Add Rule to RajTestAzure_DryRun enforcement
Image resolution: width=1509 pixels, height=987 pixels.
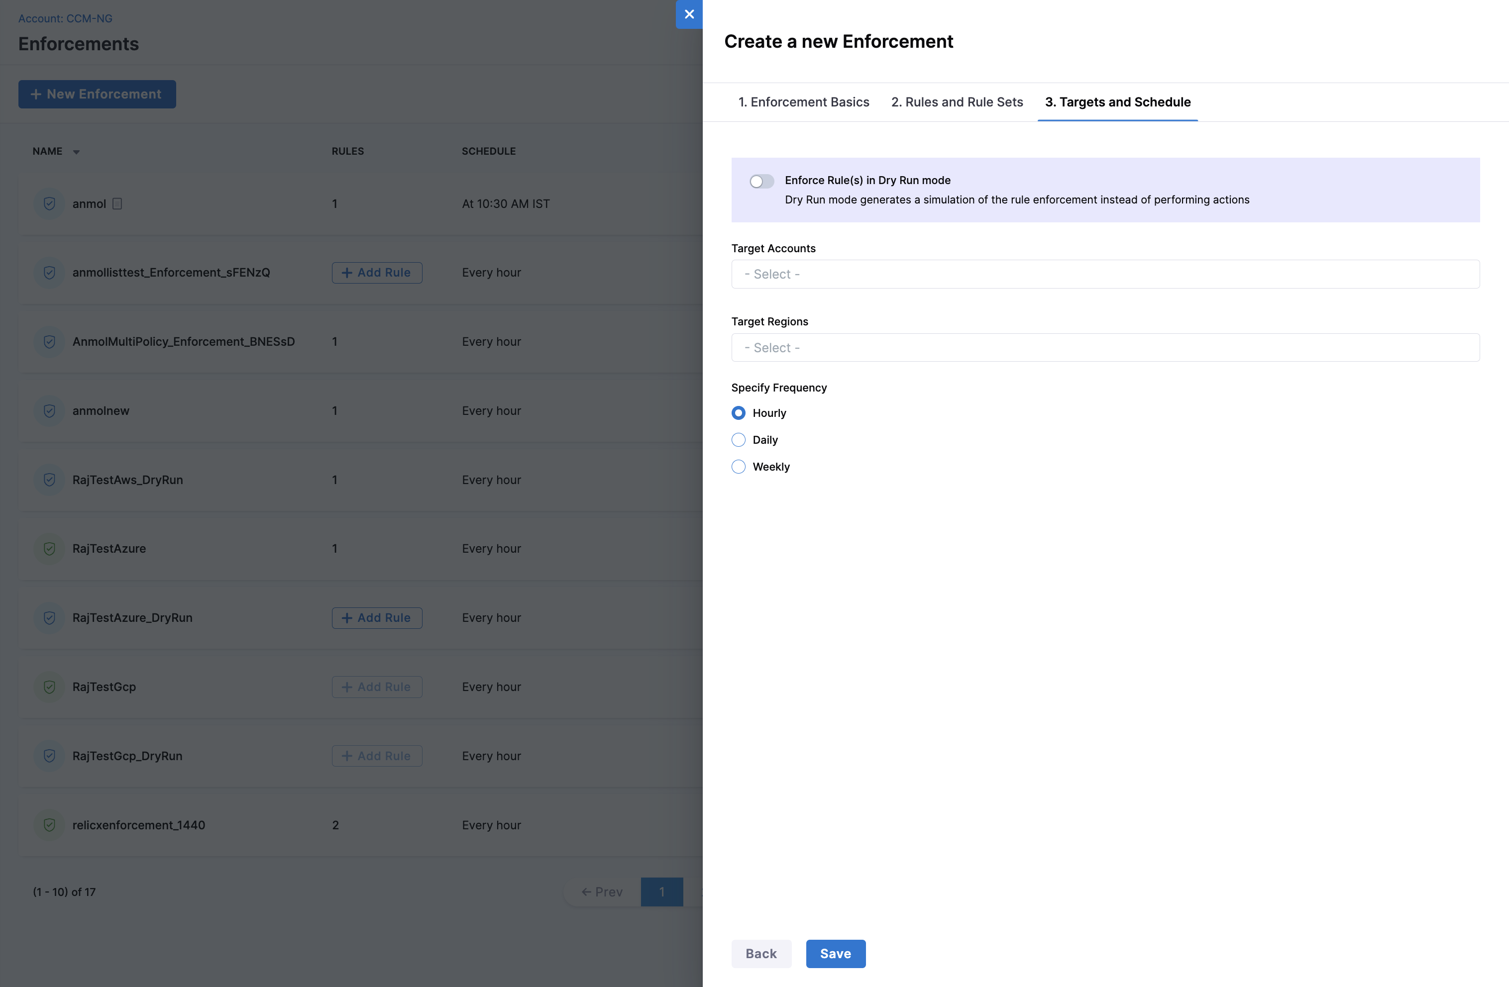[377, 617]
